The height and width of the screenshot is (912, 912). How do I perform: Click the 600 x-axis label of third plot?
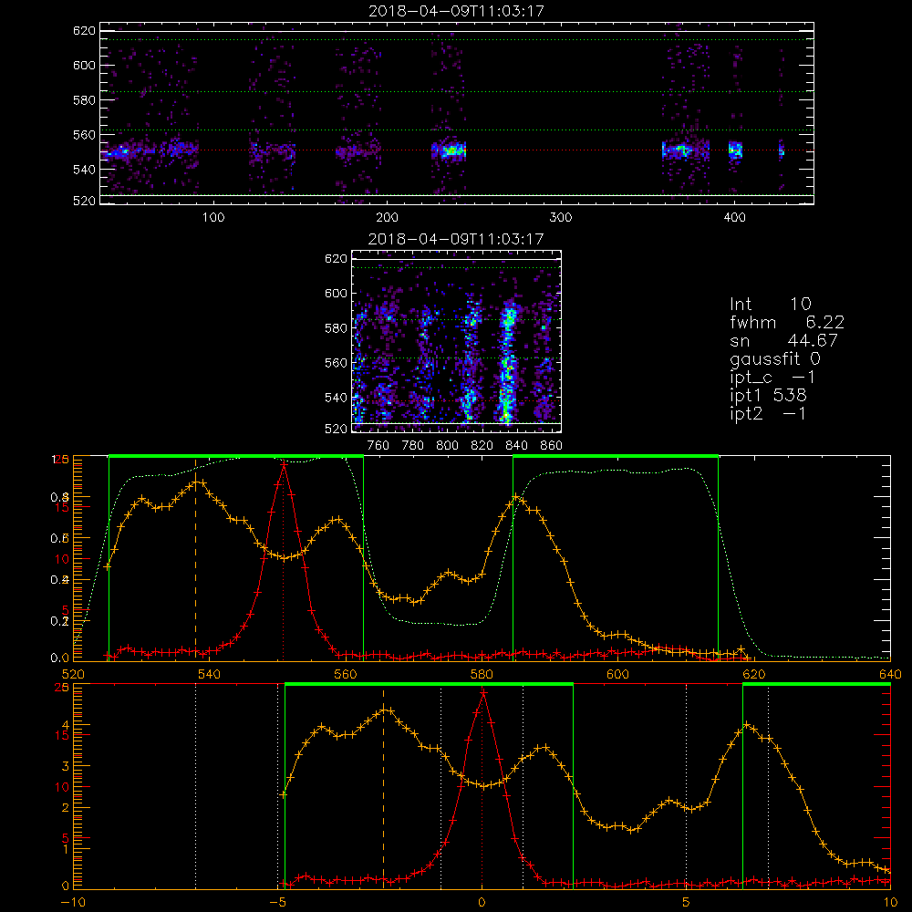(617, 674)
